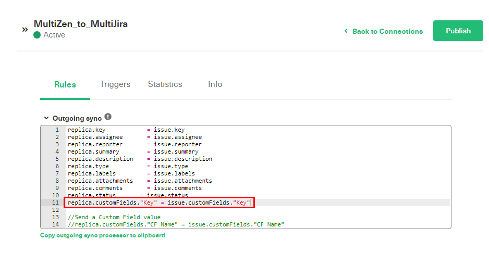Copy outgoing sync processor to clipboard
This screenshot has height=253, width=489.
(103, 235)
